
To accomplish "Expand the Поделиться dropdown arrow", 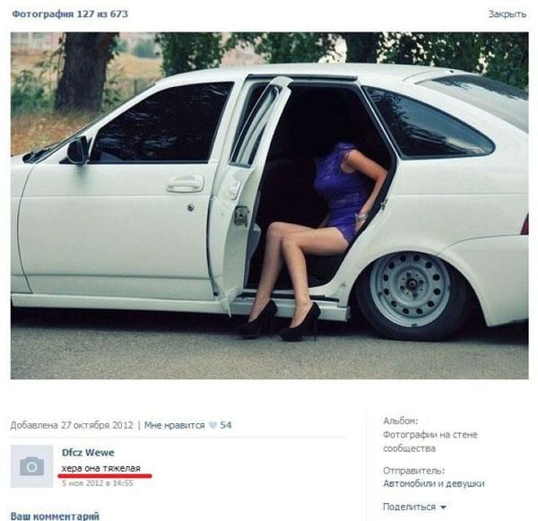I will pos(443,507).
